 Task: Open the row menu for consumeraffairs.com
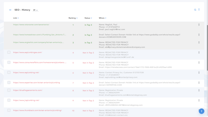199,63
